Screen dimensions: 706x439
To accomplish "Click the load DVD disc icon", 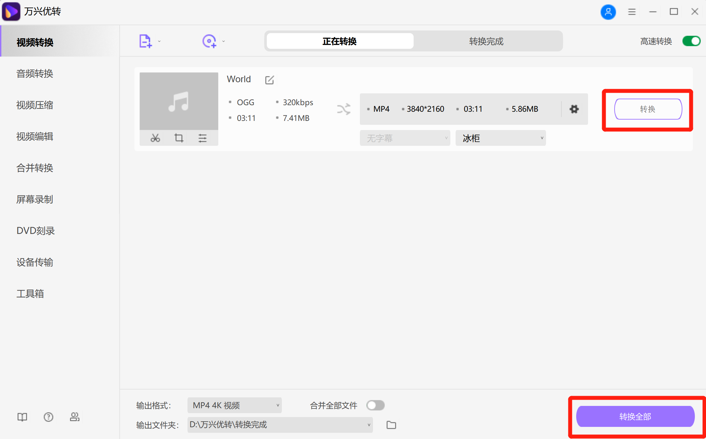I will pyautogui.click(x=209, y=41).
